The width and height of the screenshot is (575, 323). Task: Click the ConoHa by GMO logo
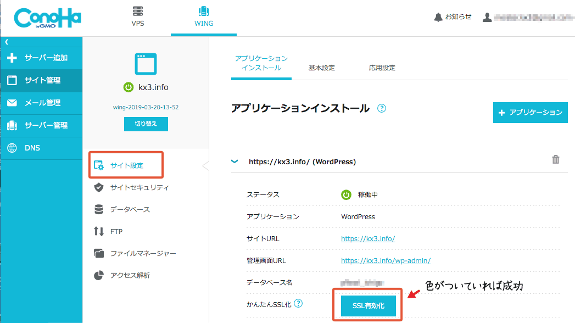(x=48, y=18)
